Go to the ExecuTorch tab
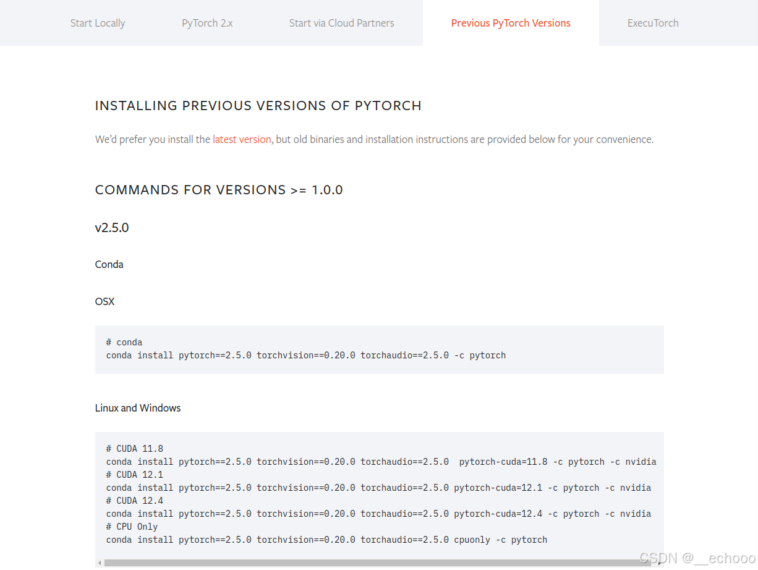Viewport: 758px width, 570px height. click(653, 23)
